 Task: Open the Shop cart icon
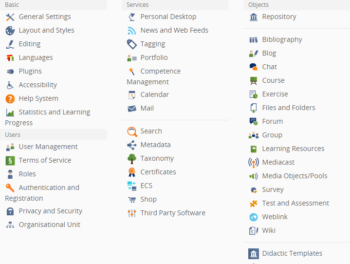click(x=132, y=200)
